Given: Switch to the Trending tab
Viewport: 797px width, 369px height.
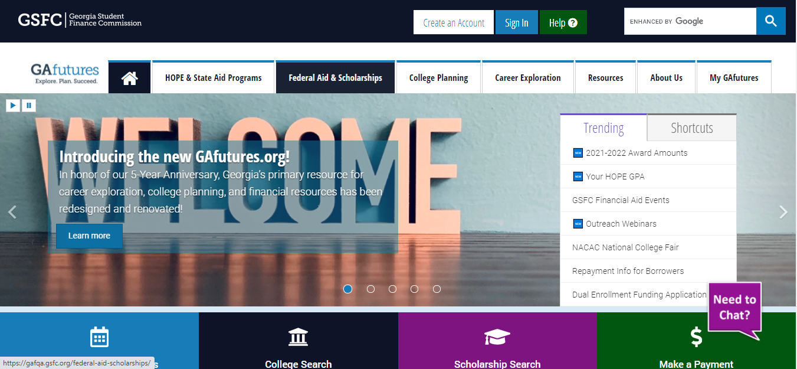Looking at the screenshot, I should (604, 128).
